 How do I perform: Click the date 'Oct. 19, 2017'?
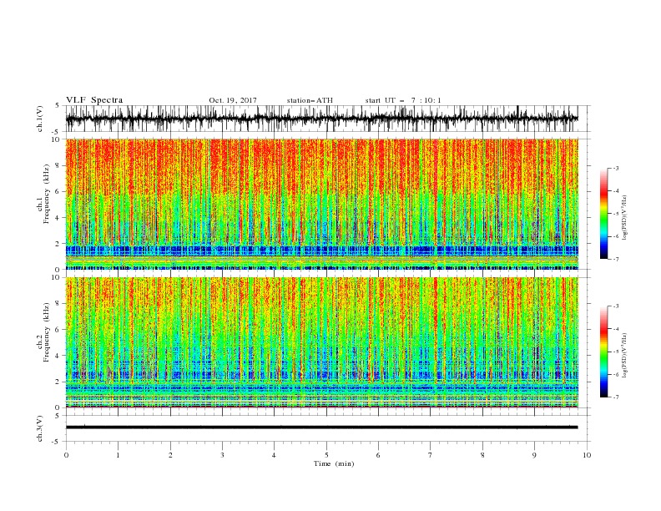click(x=233, y=100)
